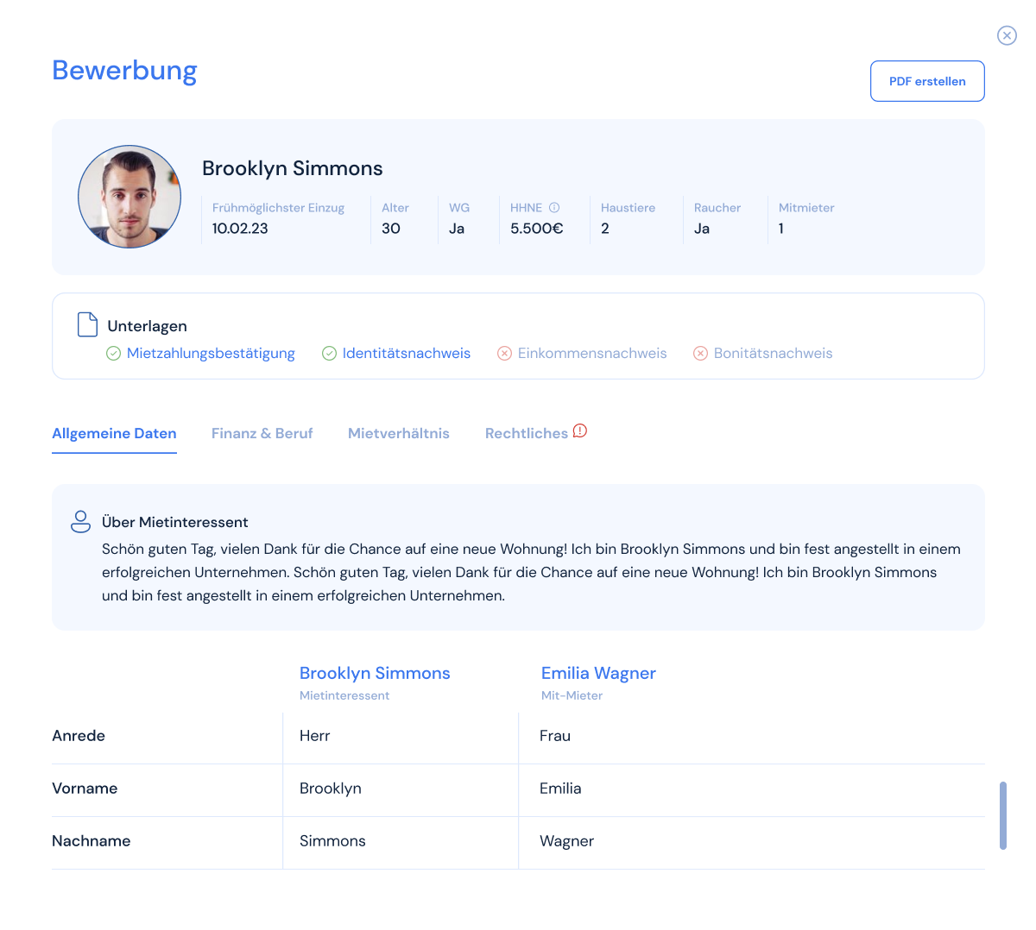This screenshot has height=930, width=1036.
Task: Go to the Rechtliches tab
Action: pos(526,433)
